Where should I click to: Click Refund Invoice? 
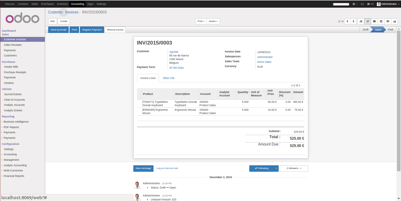coord(115,30)
